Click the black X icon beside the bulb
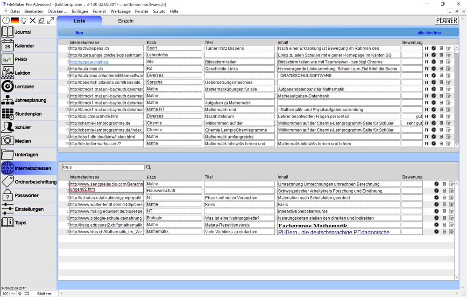467x297 pixels. [x=33, y=20]
